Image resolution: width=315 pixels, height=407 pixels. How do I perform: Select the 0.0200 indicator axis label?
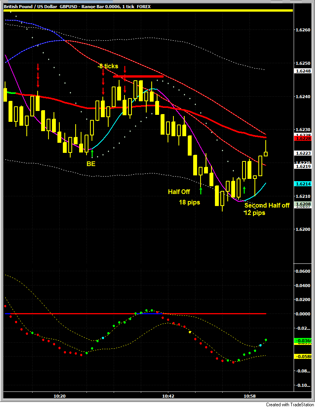pos(303,300)
